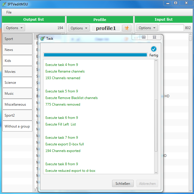Click the IPTVeditM3U title bar app icon
Screen dimensions: 194x194
tap(4, 4)
